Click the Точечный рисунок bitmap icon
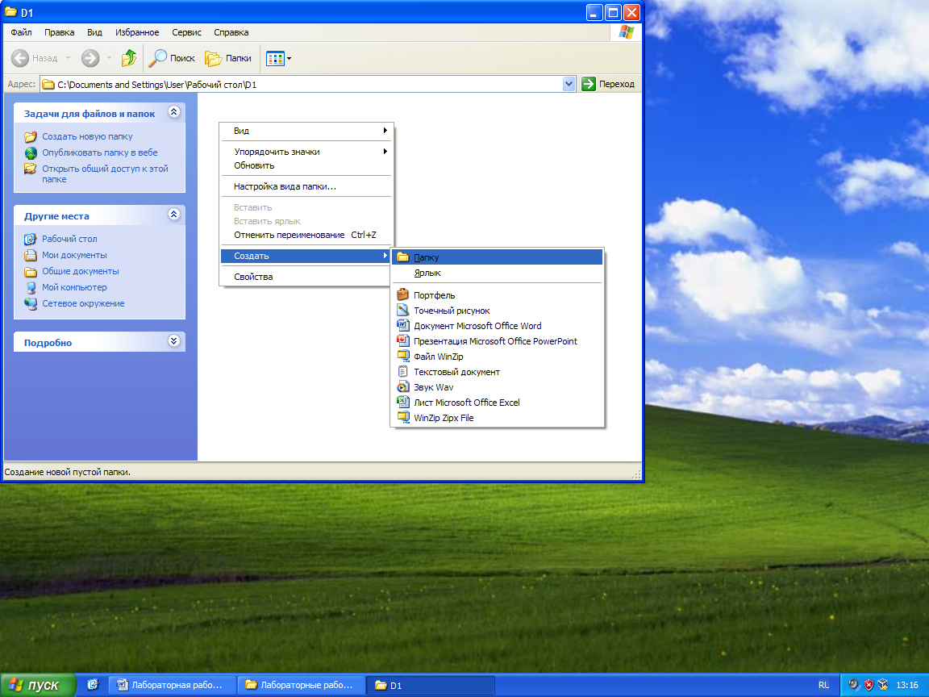929x697 pixels. pyautogui.click(x=403, y=310)
